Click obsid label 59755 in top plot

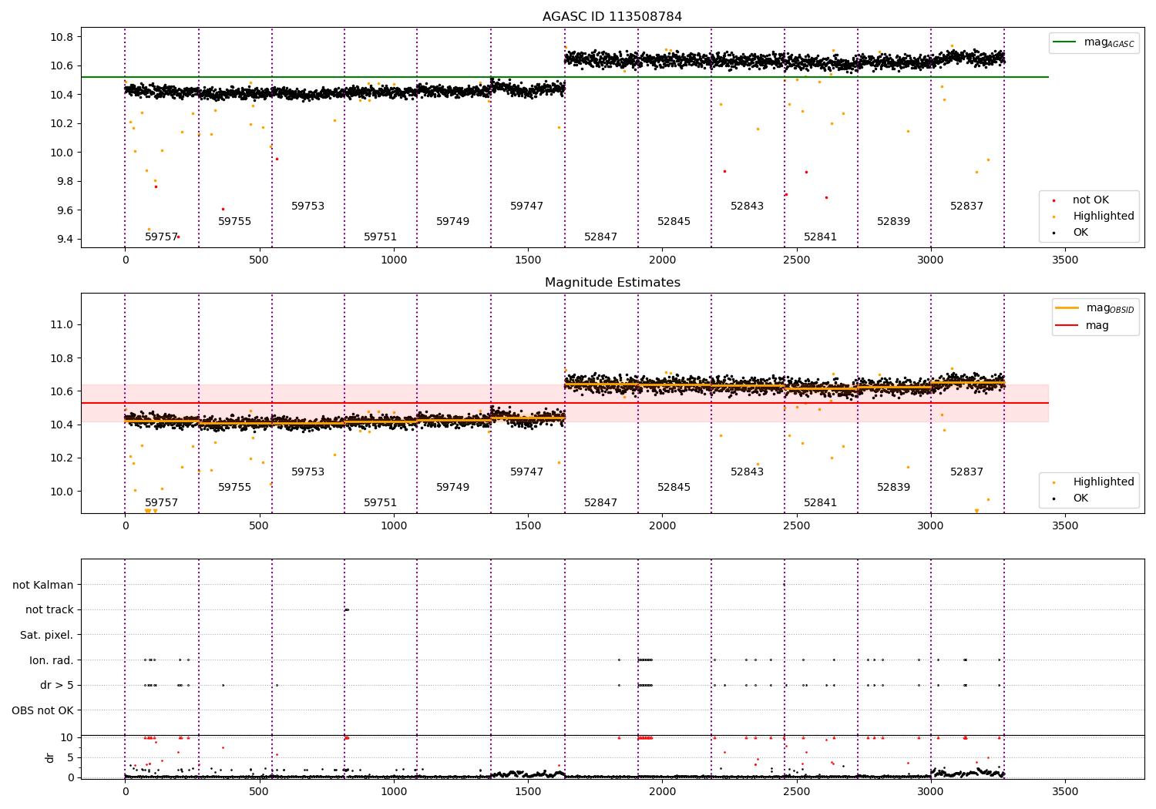click(234, 222)
